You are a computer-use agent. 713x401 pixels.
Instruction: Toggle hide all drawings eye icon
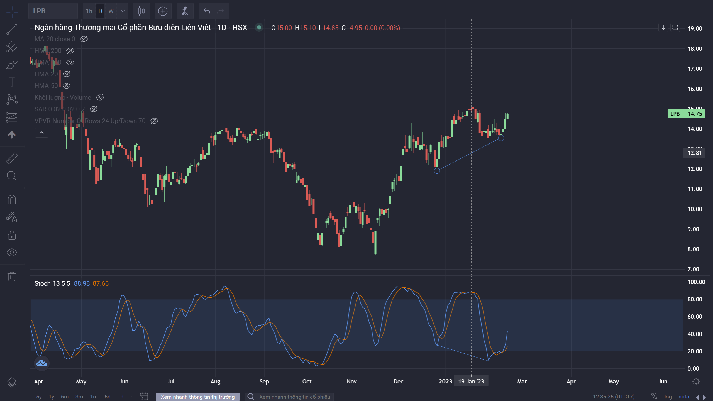pyautogui.click(x=12, y=253)
